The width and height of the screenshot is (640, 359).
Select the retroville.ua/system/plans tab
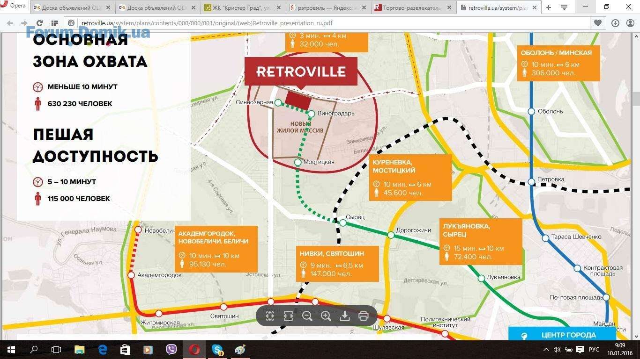(x=499, y=7)
